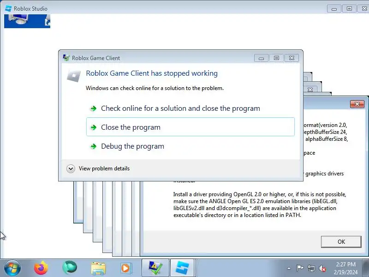Click the Roblox Game Client title bar icon
Screen dimensions: 369x277
coord(66,58)
